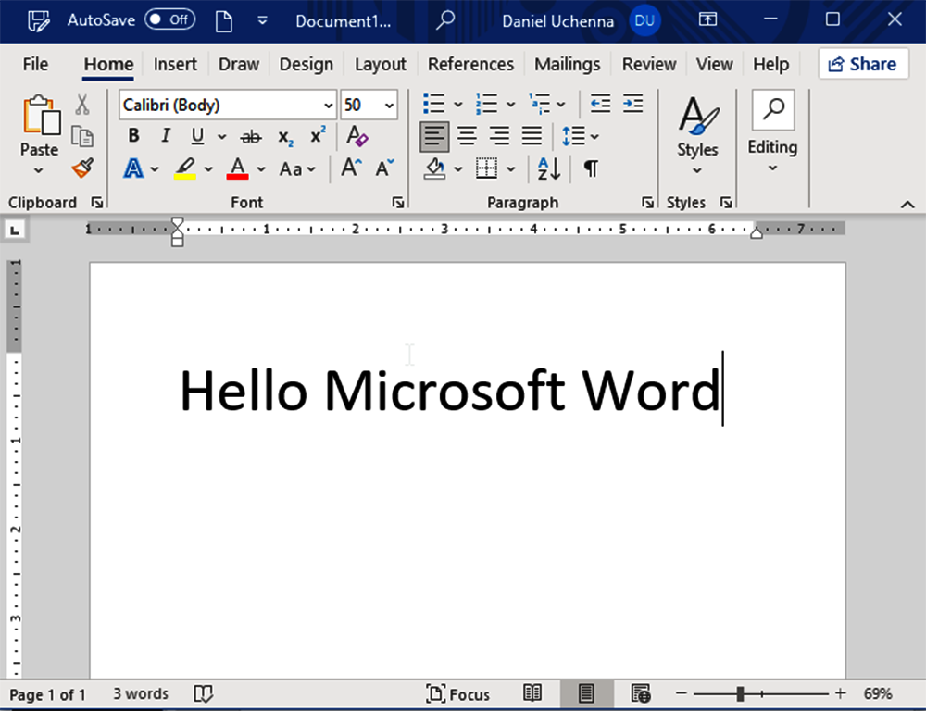The width and height of the screenshot is (926, 711).
Task: Switch to the Insert tab
Action: (x=175, y=64)
